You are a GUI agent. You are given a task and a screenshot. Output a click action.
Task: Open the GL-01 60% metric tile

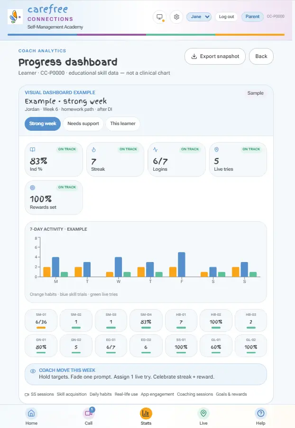click(x=216, y=346)
